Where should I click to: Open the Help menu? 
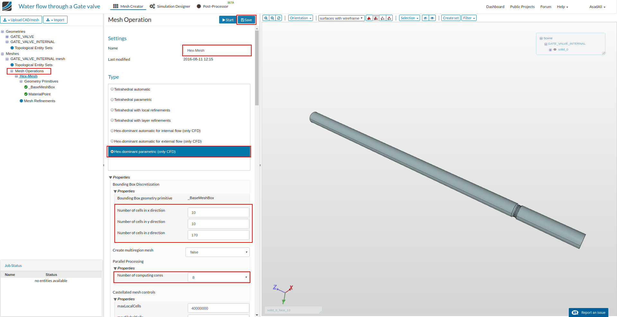(x=562, y=7)
